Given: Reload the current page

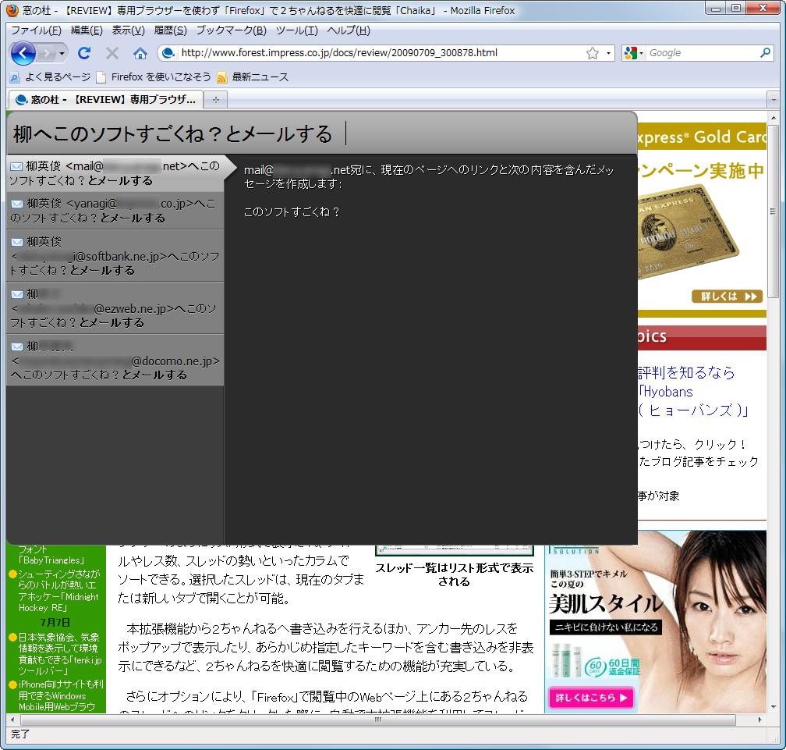Looking at the screenshot, I should click(x=84, y=52).
